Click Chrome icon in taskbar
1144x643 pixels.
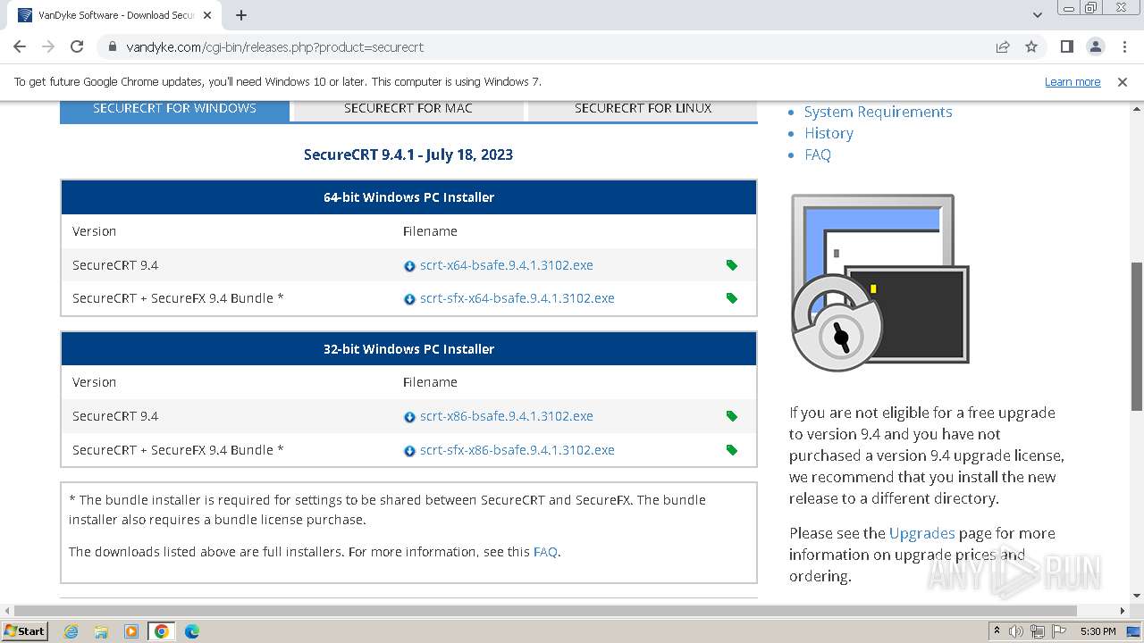click(162, 631)
